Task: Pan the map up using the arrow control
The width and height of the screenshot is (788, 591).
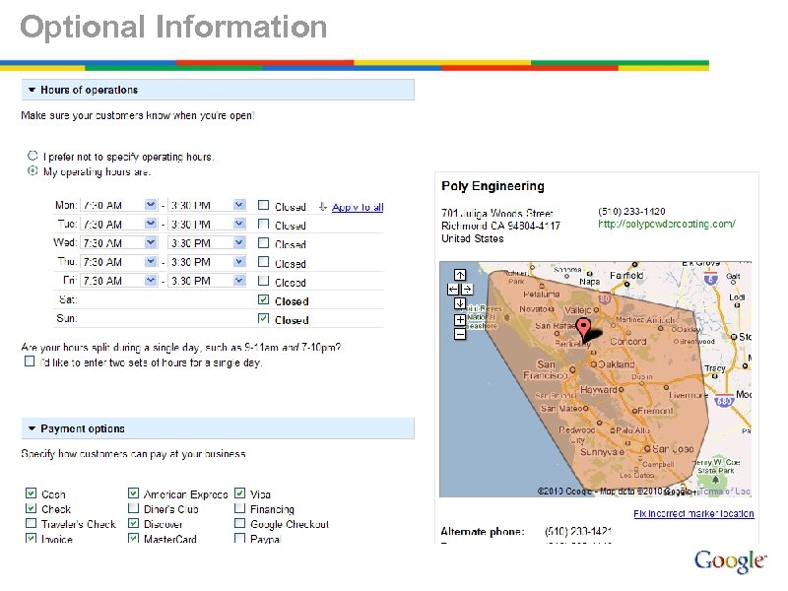Action: (x=461, y=275)
